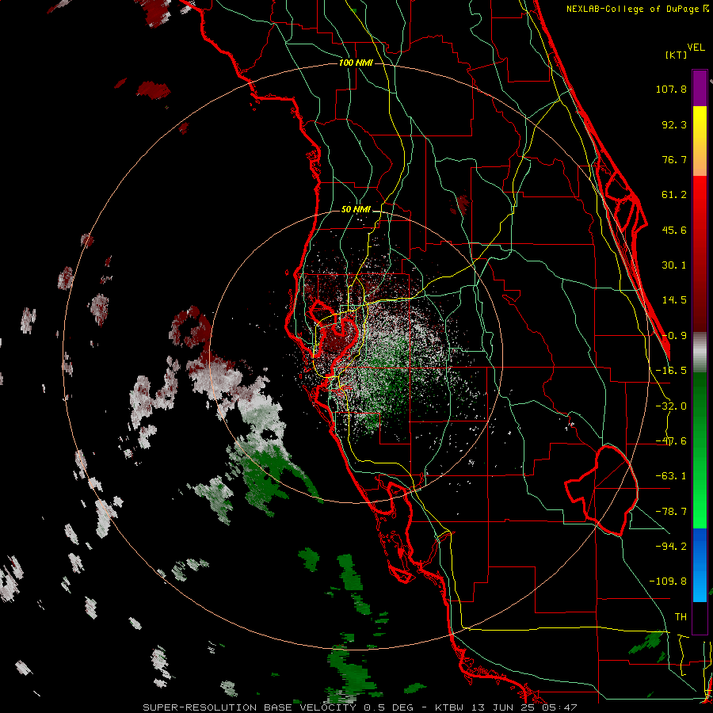Click the 107.8 legend value
The width and height of the screenshot is (713, 713).
click(671, 89)
